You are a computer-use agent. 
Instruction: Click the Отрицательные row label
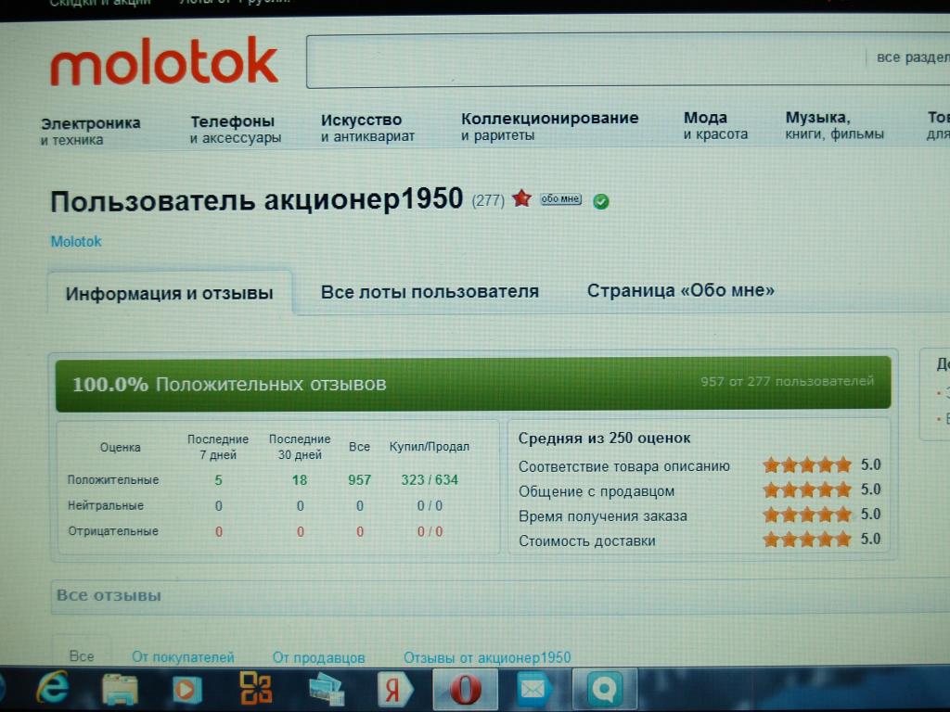click(112, 531)
